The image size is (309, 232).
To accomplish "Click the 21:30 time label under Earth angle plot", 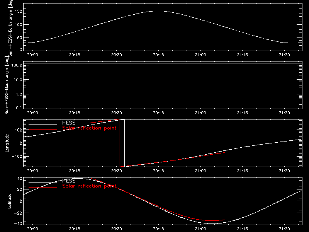I will click(284, 55).
